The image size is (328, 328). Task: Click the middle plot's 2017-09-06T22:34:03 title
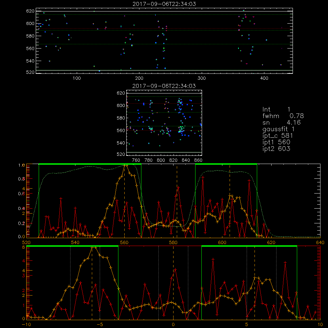[164, 86]
